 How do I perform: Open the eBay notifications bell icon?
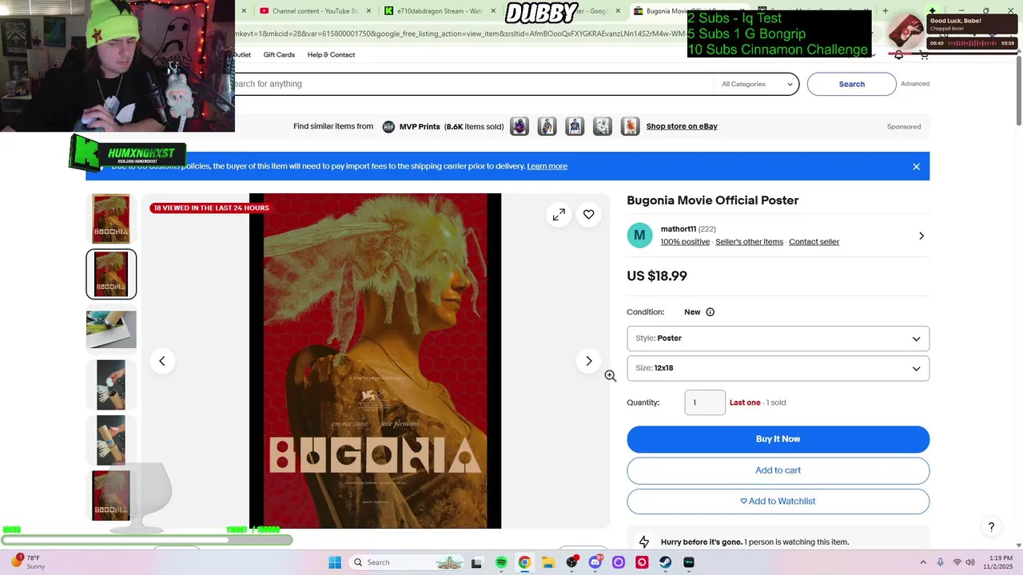click(x=898, y=54)
